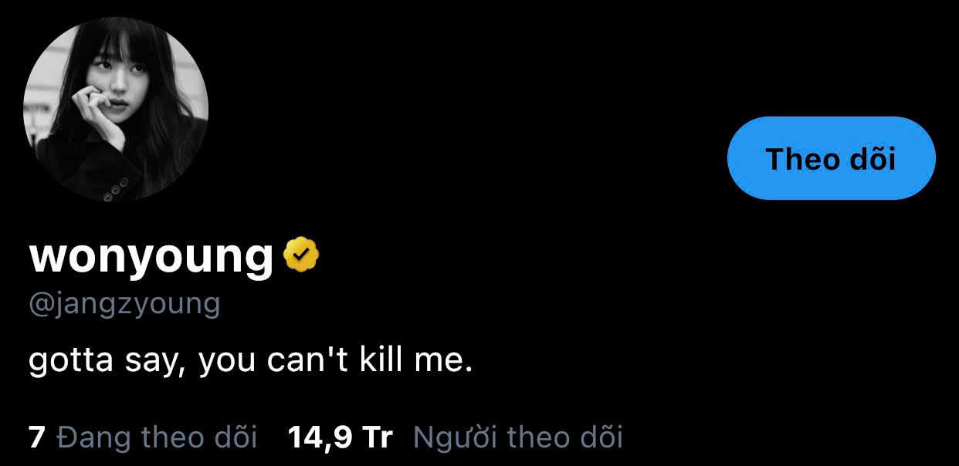Select the wonyoung display name
959x466 pixels.
(151, 257)
